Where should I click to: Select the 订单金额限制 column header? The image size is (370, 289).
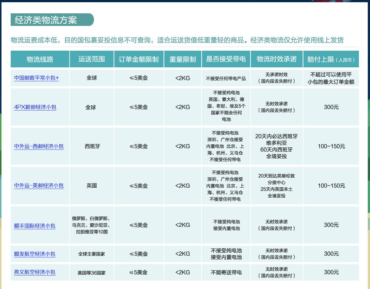(139, 59)
